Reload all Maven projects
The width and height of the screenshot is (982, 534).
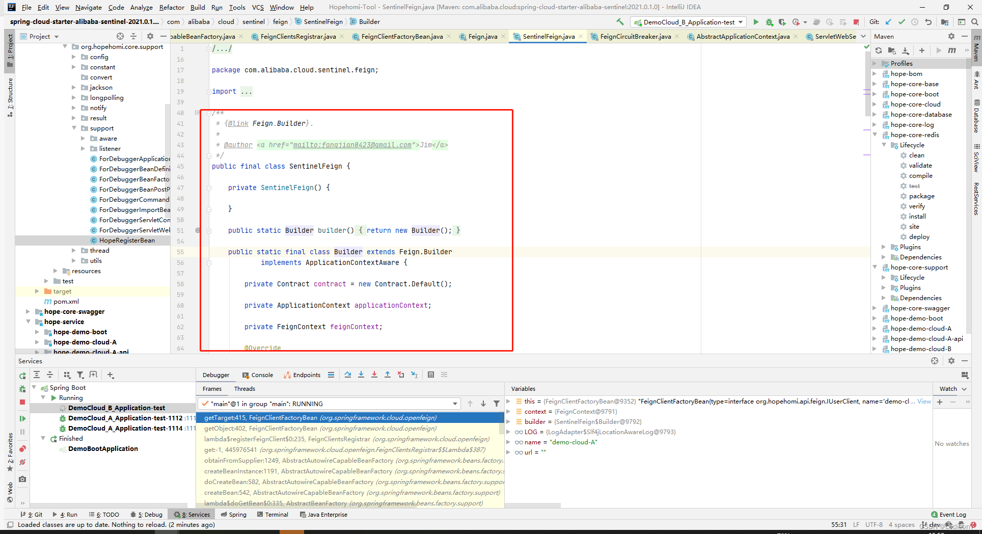(879, 50)
